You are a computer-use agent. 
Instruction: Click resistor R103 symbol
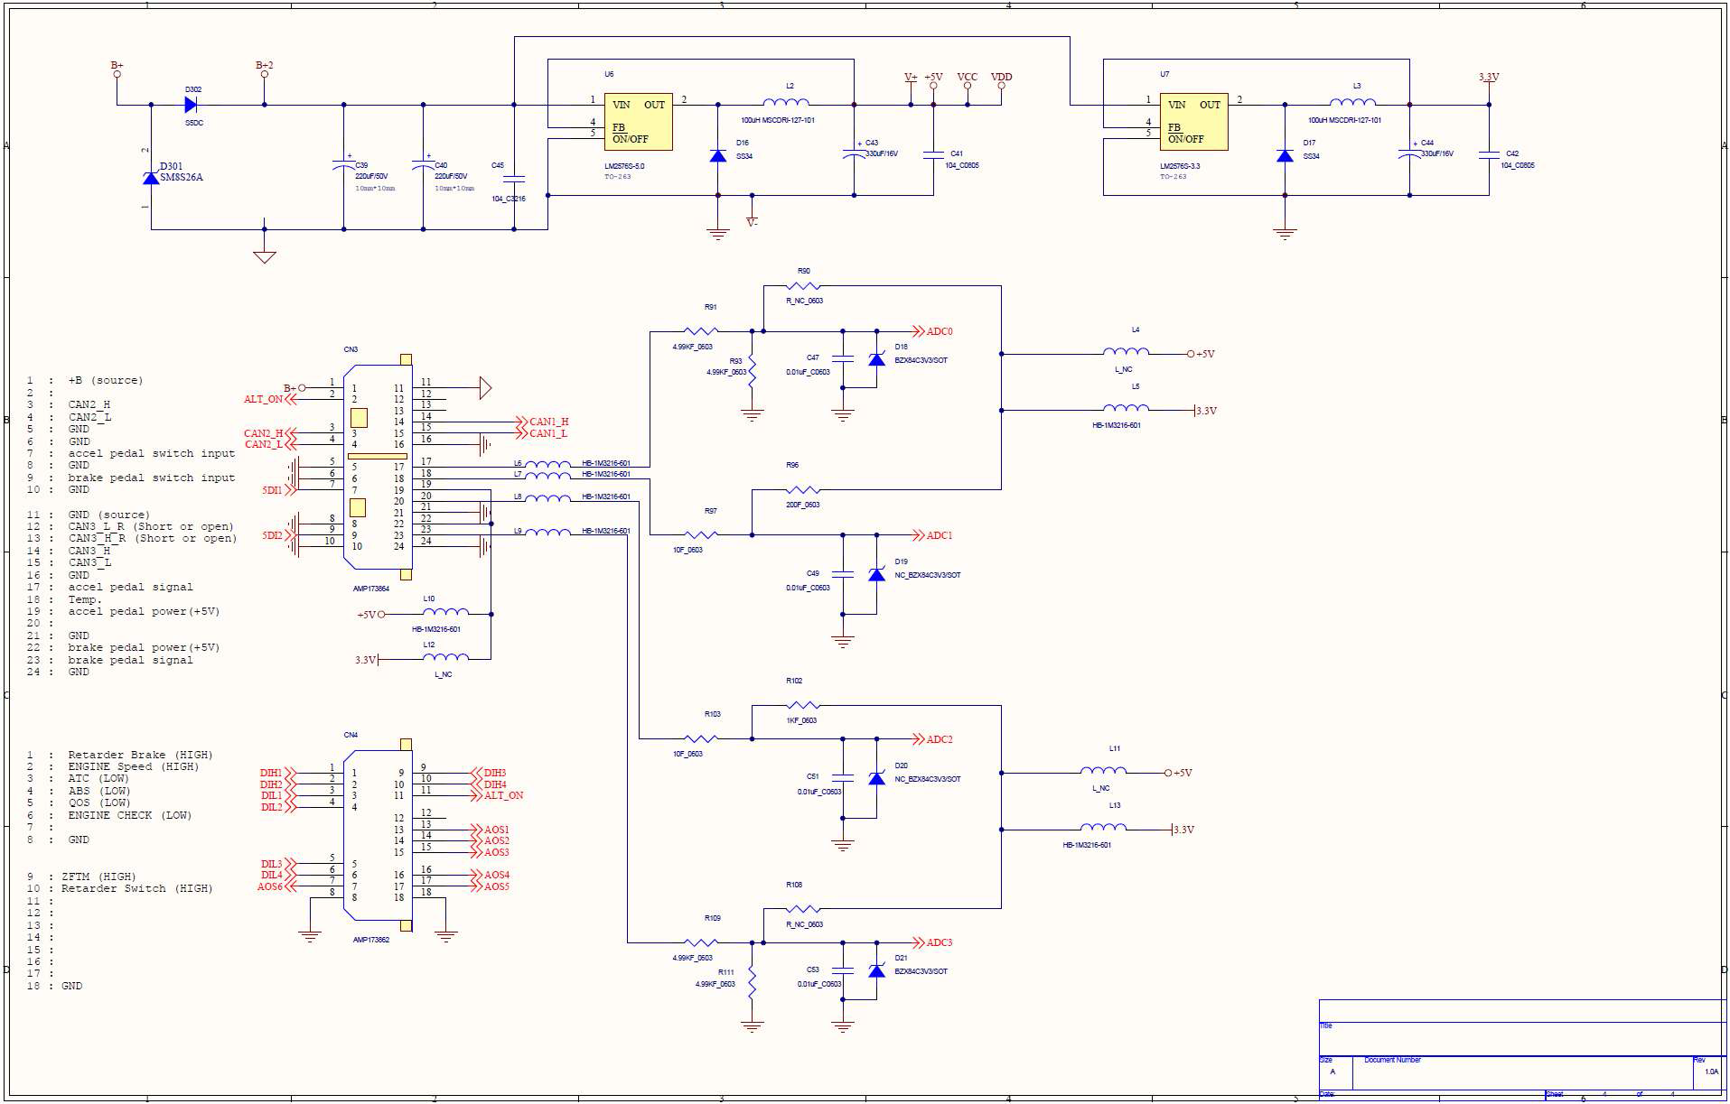[x=701, y=739]
